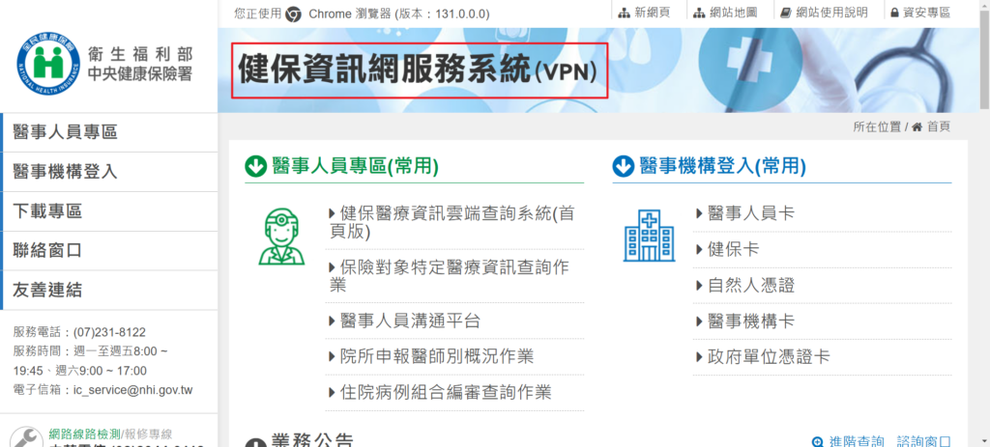Click the 資安專區 lock icon

894,13
